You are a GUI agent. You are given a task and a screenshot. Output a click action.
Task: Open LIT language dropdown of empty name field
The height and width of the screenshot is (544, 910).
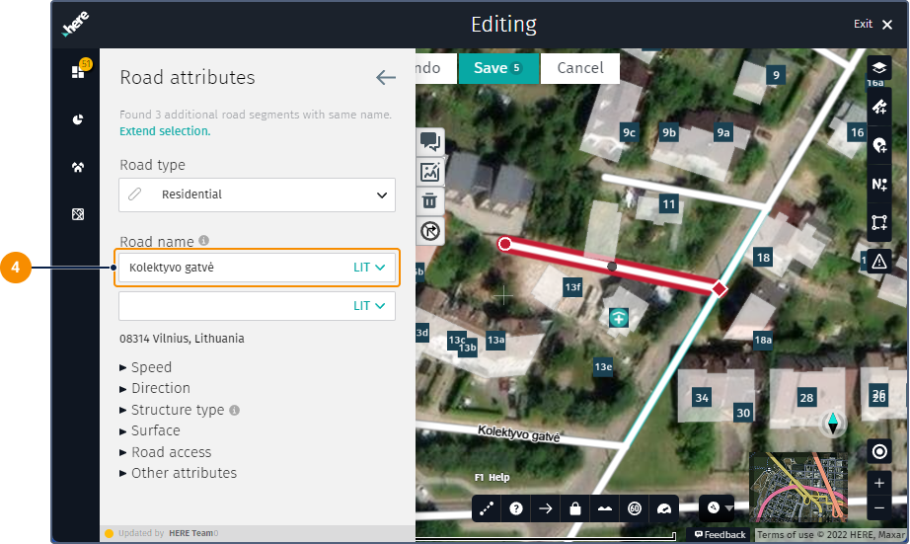(369, 305)
